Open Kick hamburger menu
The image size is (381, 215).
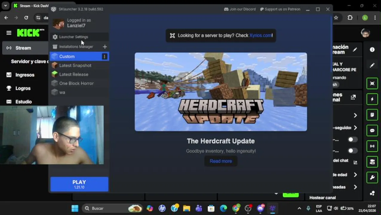9,33
